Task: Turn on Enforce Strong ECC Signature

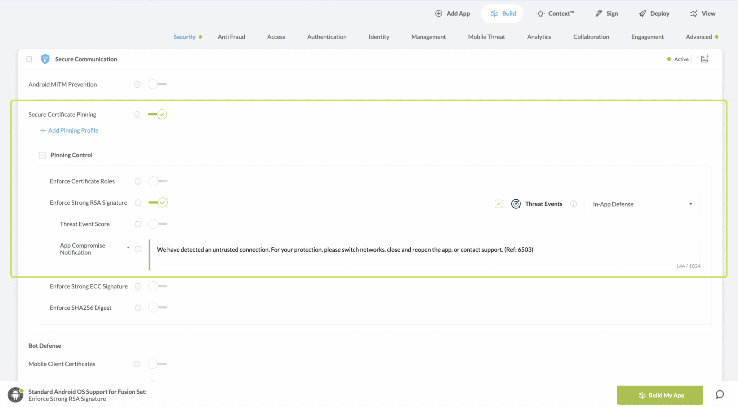Action: pyautogui.click(x=158, y=286)
